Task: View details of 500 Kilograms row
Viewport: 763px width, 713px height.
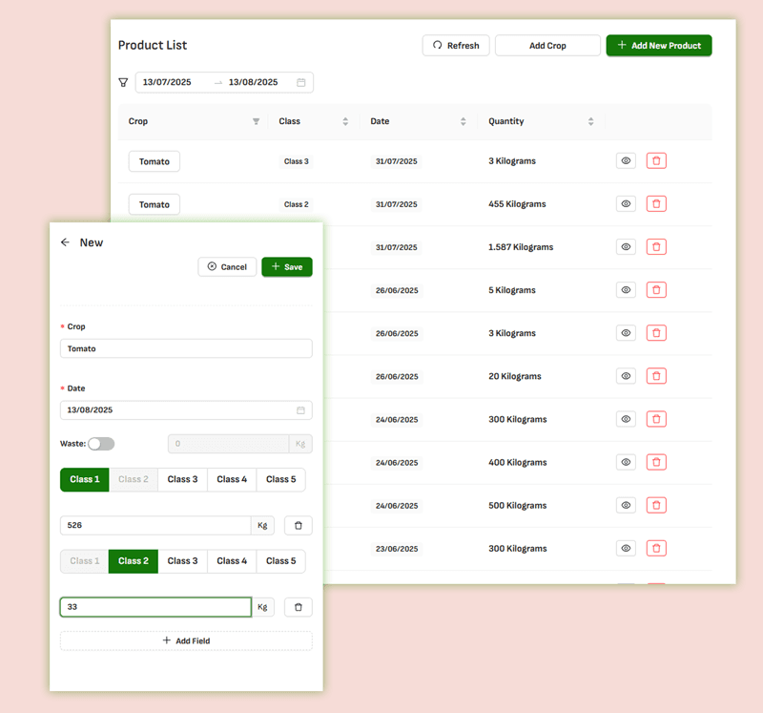Action: [x=626, y=505]
